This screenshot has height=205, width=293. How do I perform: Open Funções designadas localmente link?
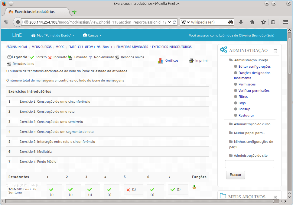pyautogui.click(x=252, y=75)
